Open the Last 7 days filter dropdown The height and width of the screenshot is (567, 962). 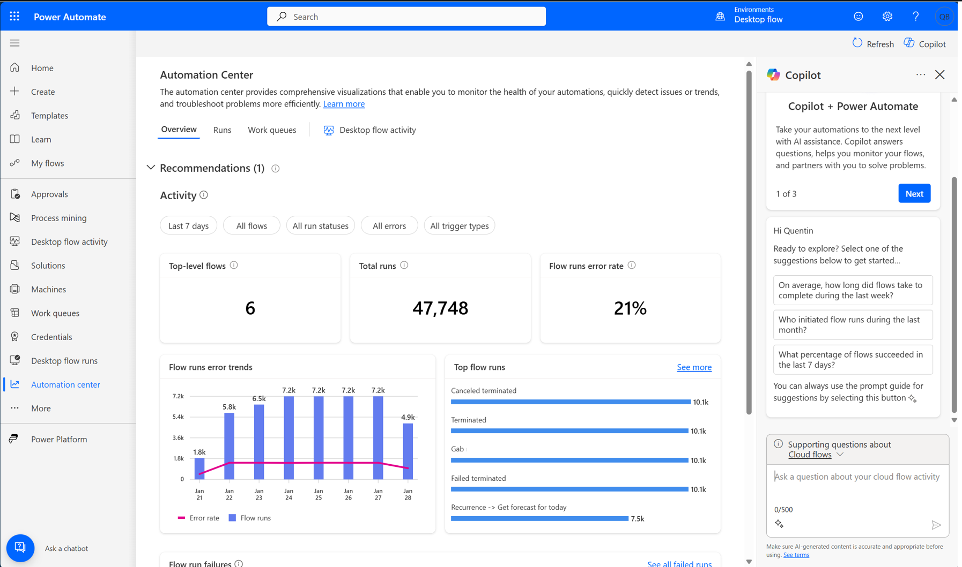click(188, 226)
